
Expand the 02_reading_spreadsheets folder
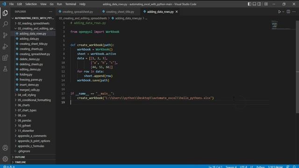(x=34, y=23)
